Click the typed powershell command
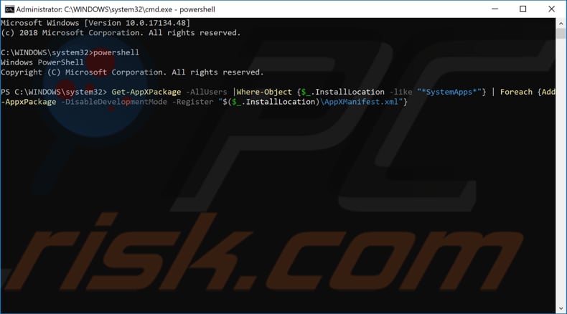This screenshot has height=314, width=567. click(x=116, y=52)
